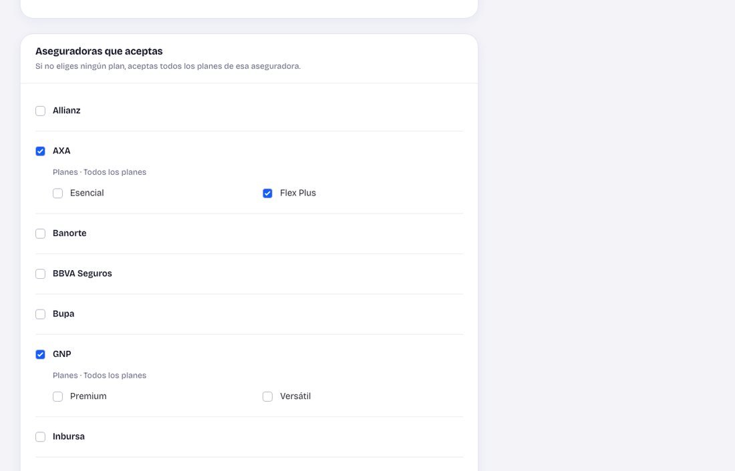Click the Esencial plan label

point(87,193)
